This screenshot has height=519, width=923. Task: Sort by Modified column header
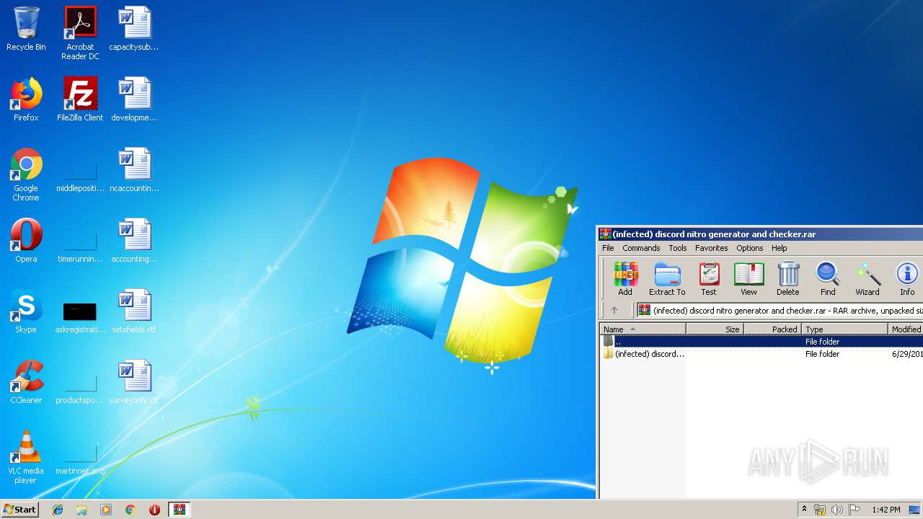coord(906,329)
